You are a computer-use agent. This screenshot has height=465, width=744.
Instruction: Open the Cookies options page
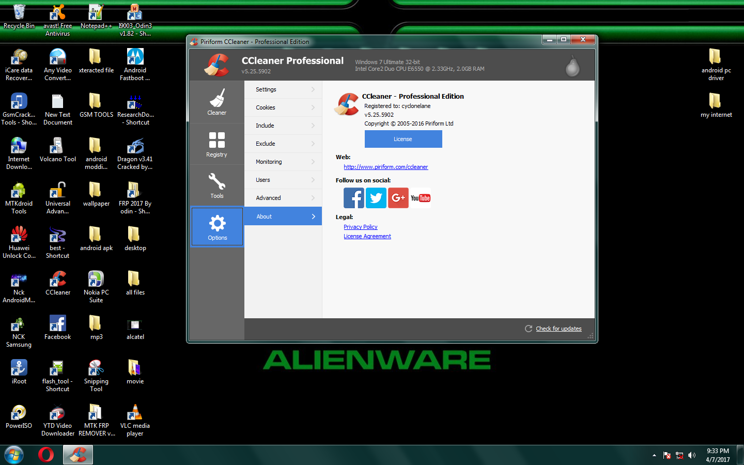coord(283,107)
